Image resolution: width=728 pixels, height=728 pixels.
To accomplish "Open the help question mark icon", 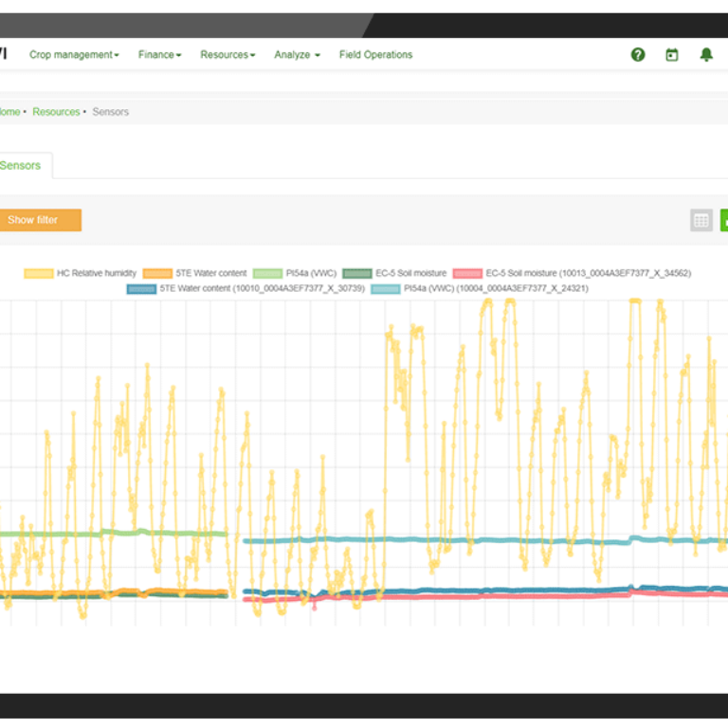I will [638, 55].
